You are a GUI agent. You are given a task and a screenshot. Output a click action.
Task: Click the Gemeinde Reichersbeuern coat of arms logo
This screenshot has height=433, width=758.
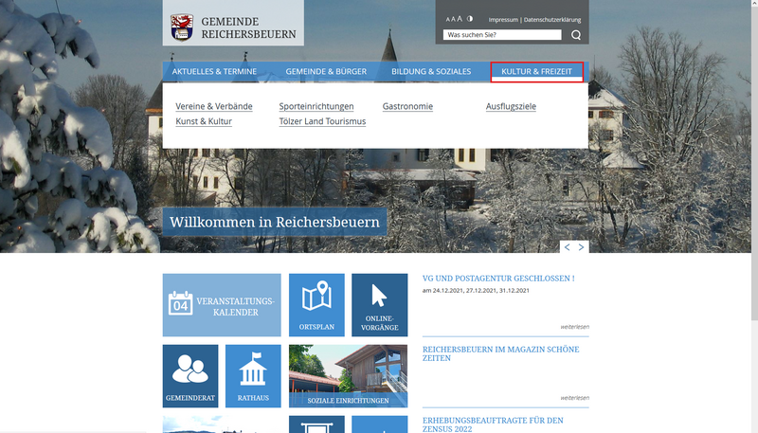(180, 27)
